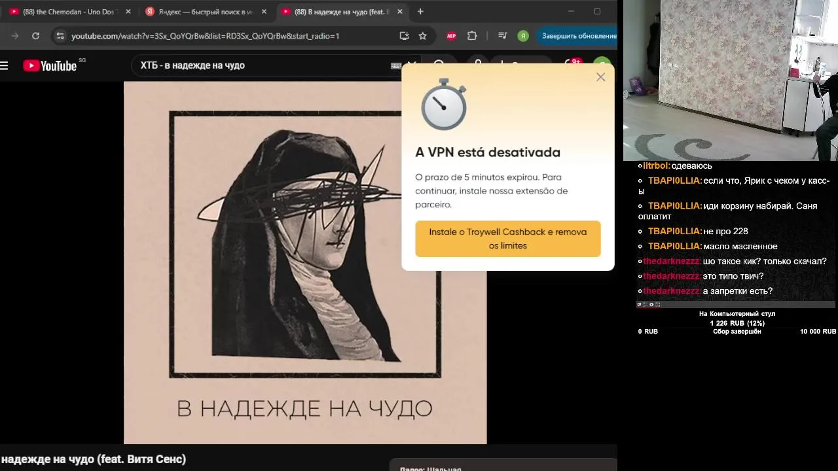Go to the YouTube home logo

50,65
